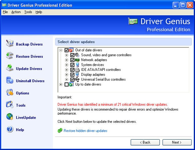Click the Tools magnifier icon in sidebar
This screenshot has width=195, height=150.
tap(10, 104)
